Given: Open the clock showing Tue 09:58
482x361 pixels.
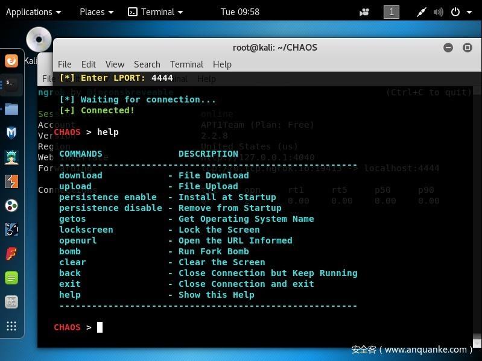Looking at the screenshot, I should [239, 12].
